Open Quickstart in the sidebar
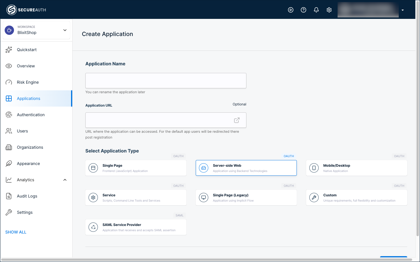This screenshot has width=420, height=262. point(36,50)
